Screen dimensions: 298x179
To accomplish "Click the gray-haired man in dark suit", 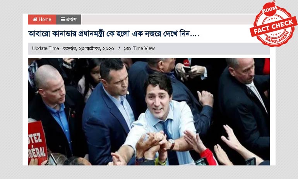I will (244, 107).
